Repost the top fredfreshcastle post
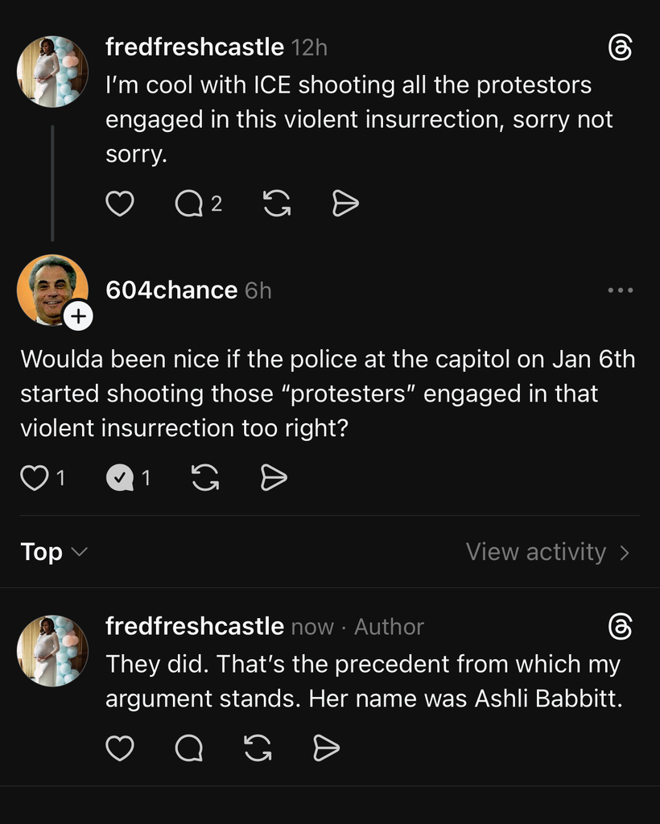660x824 pixels. click(277, 204)
